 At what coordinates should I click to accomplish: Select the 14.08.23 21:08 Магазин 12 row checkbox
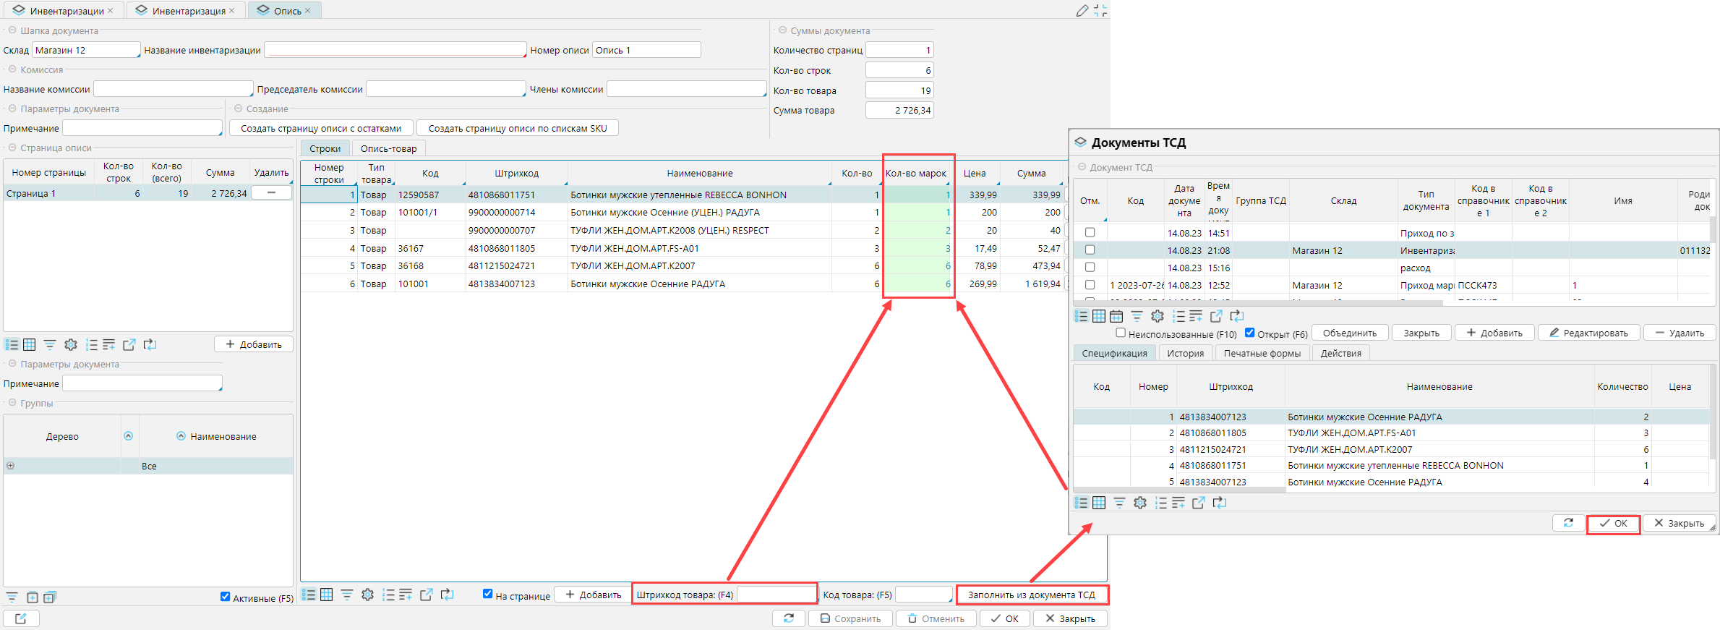[x=1090, y=250]
